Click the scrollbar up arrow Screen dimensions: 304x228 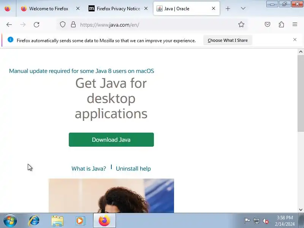point(301,52)
